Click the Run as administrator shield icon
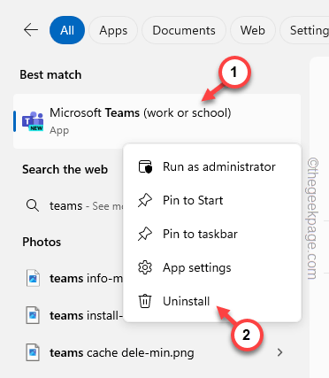Image resolution: width=329 pixels, height=378 pixels. pyautogui.click(x=145, y=166)
